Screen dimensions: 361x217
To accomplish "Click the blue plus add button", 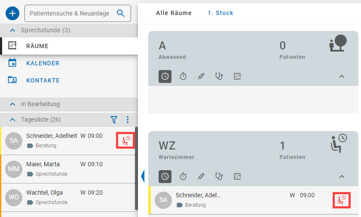I will [x=12, y=13].
